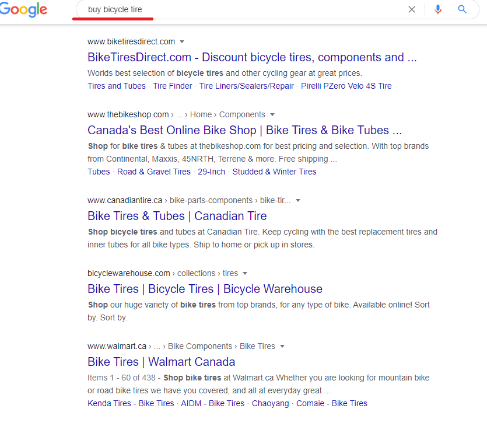487x426 pixels.
Task: Expand dropdown arrow next to walmart.ca breadcrumb
Action: click(282, 347)
